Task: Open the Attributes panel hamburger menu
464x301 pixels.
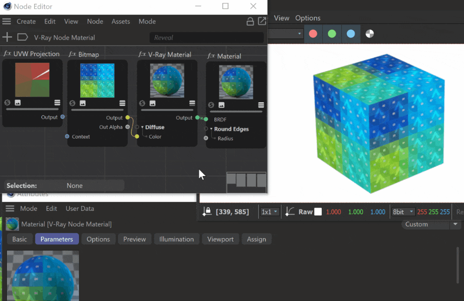Action: coord(10,209)
